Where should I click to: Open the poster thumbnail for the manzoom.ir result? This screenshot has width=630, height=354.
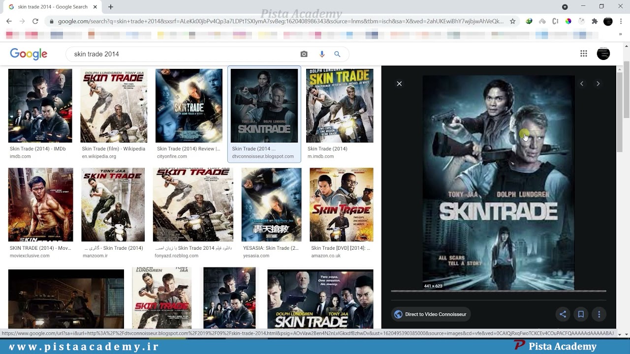113,205
